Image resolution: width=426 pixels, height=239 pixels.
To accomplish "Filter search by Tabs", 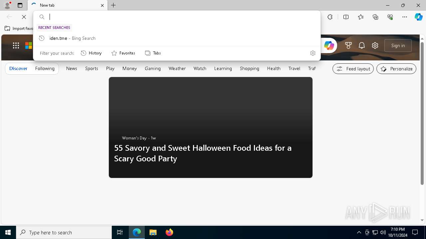I will (x=153, y=53).
